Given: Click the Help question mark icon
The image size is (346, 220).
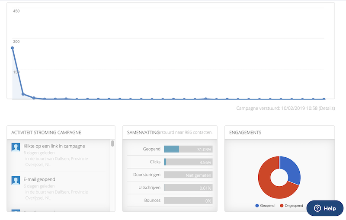Looking at the screenshot, I should coord(317,208).
